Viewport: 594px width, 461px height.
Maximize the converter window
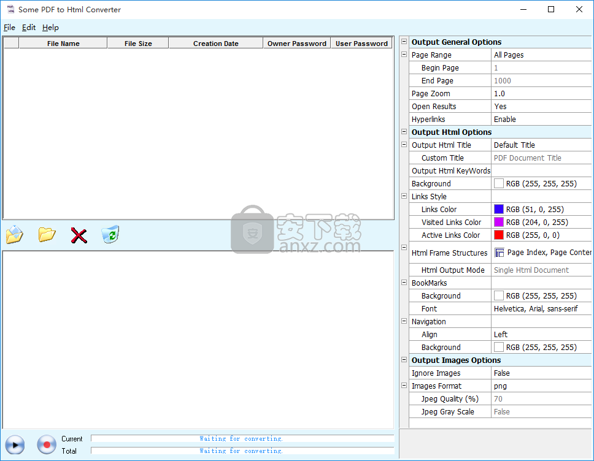coord(551,9)
